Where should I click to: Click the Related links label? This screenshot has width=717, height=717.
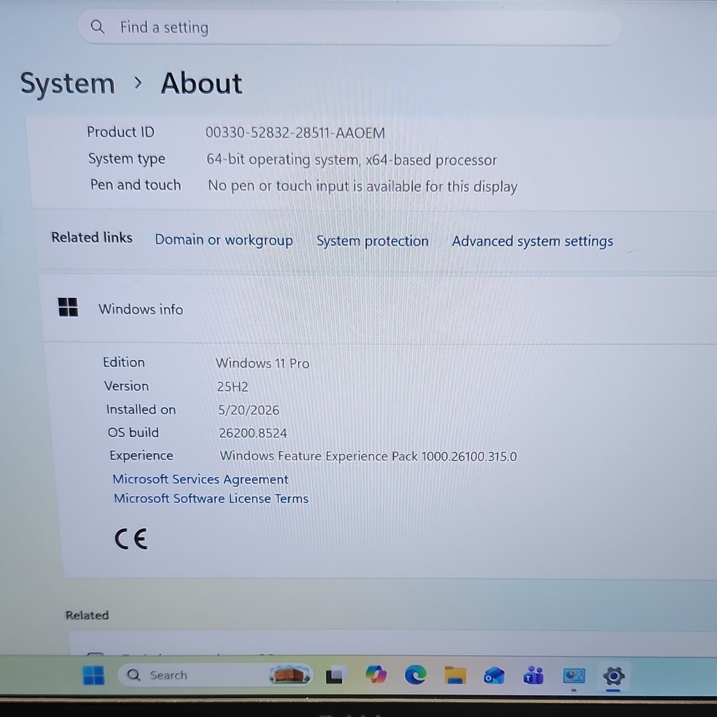click(92, 238)
